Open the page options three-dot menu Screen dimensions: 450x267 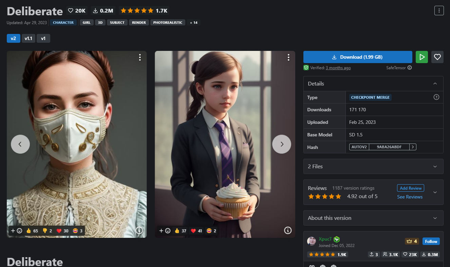click(x=439, y=11)
